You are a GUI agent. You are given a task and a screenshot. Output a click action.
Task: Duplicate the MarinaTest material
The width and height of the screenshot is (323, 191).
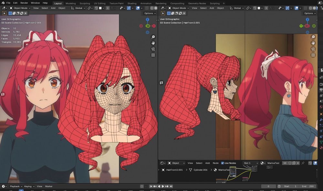pyautogui.click(x=294, y=163)
